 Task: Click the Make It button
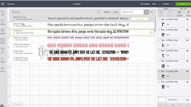coord(183,4)
